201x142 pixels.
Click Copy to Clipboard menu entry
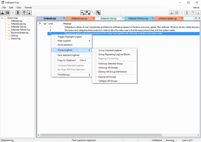(x=67, y=60)
